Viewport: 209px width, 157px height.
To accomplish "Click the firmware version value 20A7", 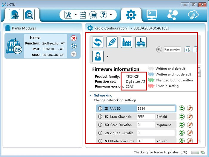I will (x=130, y=87).
